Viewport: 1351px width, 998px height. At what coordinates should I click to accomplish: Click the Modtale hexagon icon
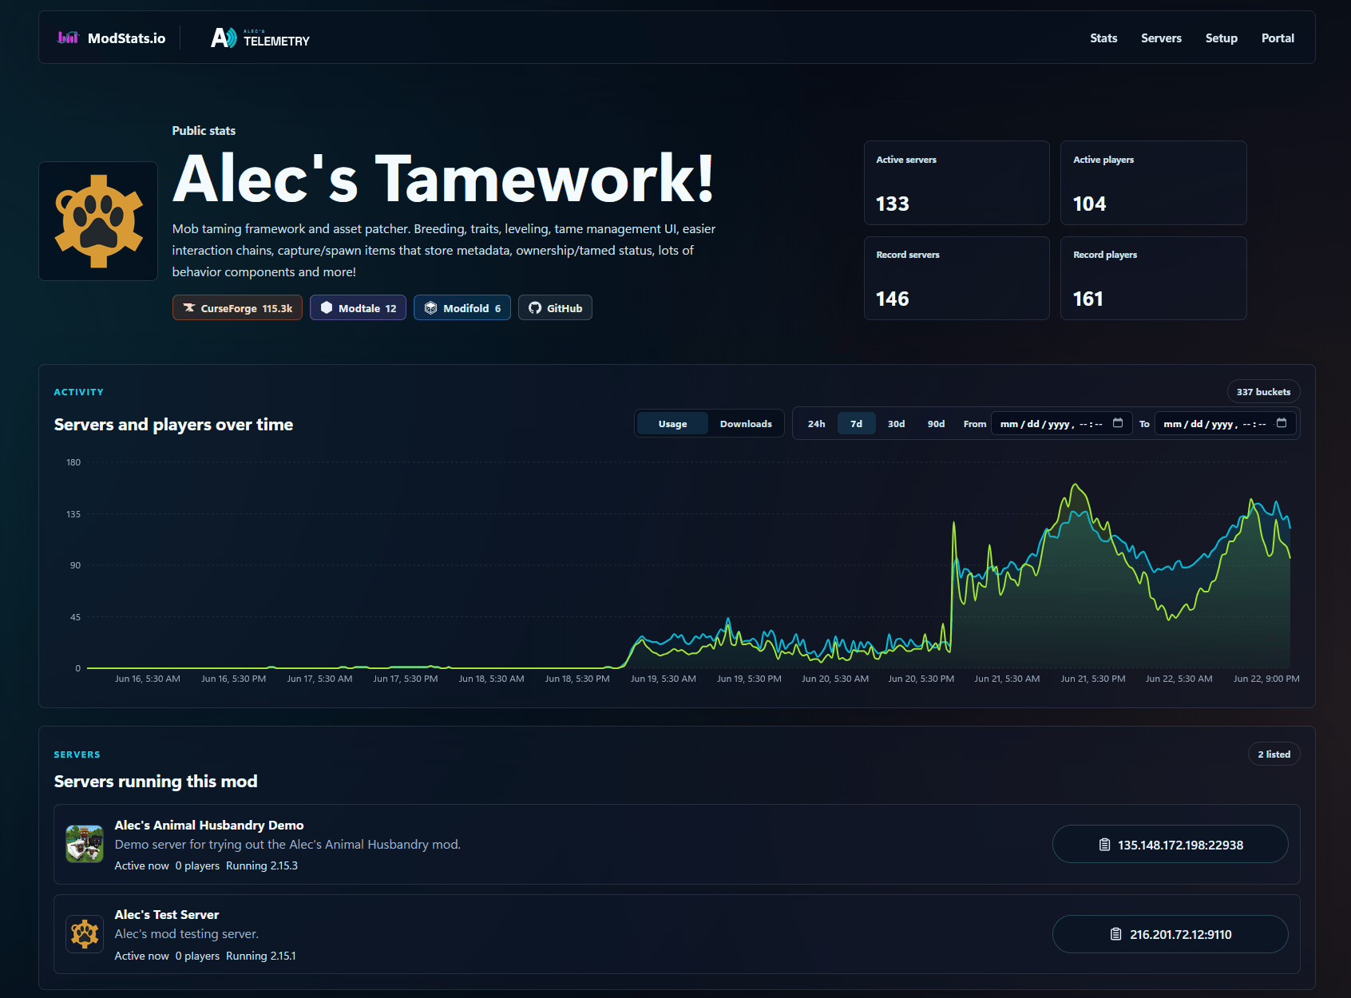point(327,308)
